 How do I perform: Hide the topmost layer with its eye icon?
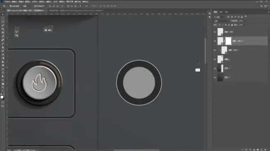215,32
